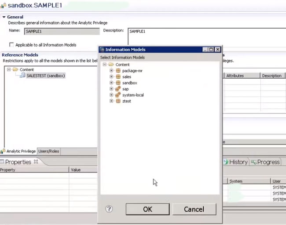Click the package-mr package icon
The image size is (286, 225).
118,70
